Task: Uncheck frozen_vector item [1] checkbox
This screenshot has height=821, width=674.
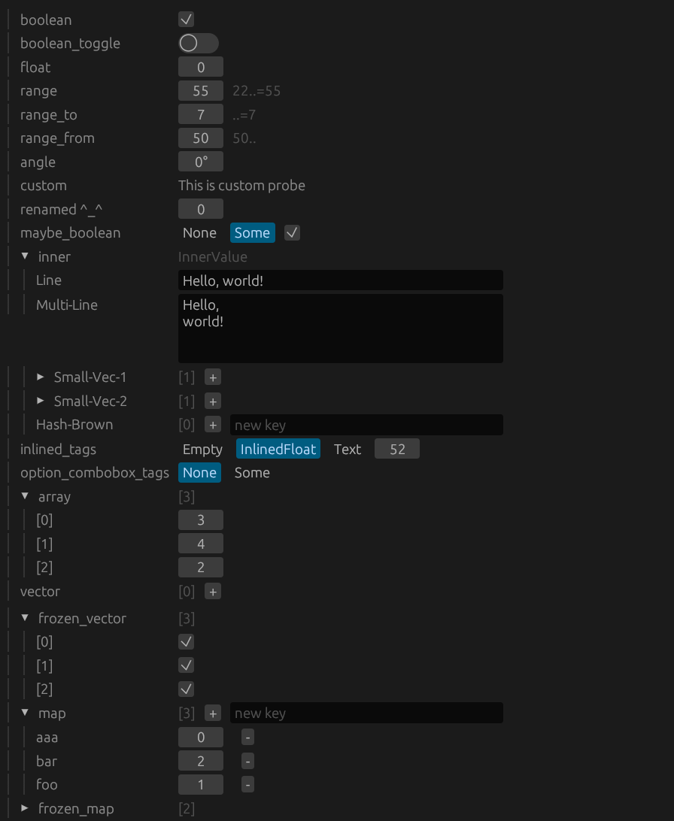Action: click(186, 665)
